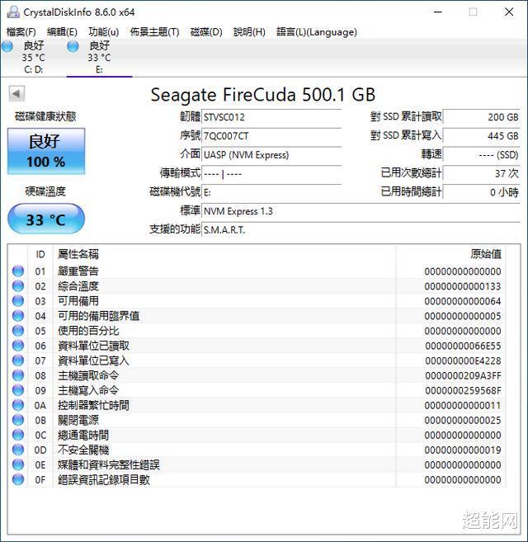528x542 pixels.
Task: Click the serial number field 7QC007CT
Action: [271, 136]
